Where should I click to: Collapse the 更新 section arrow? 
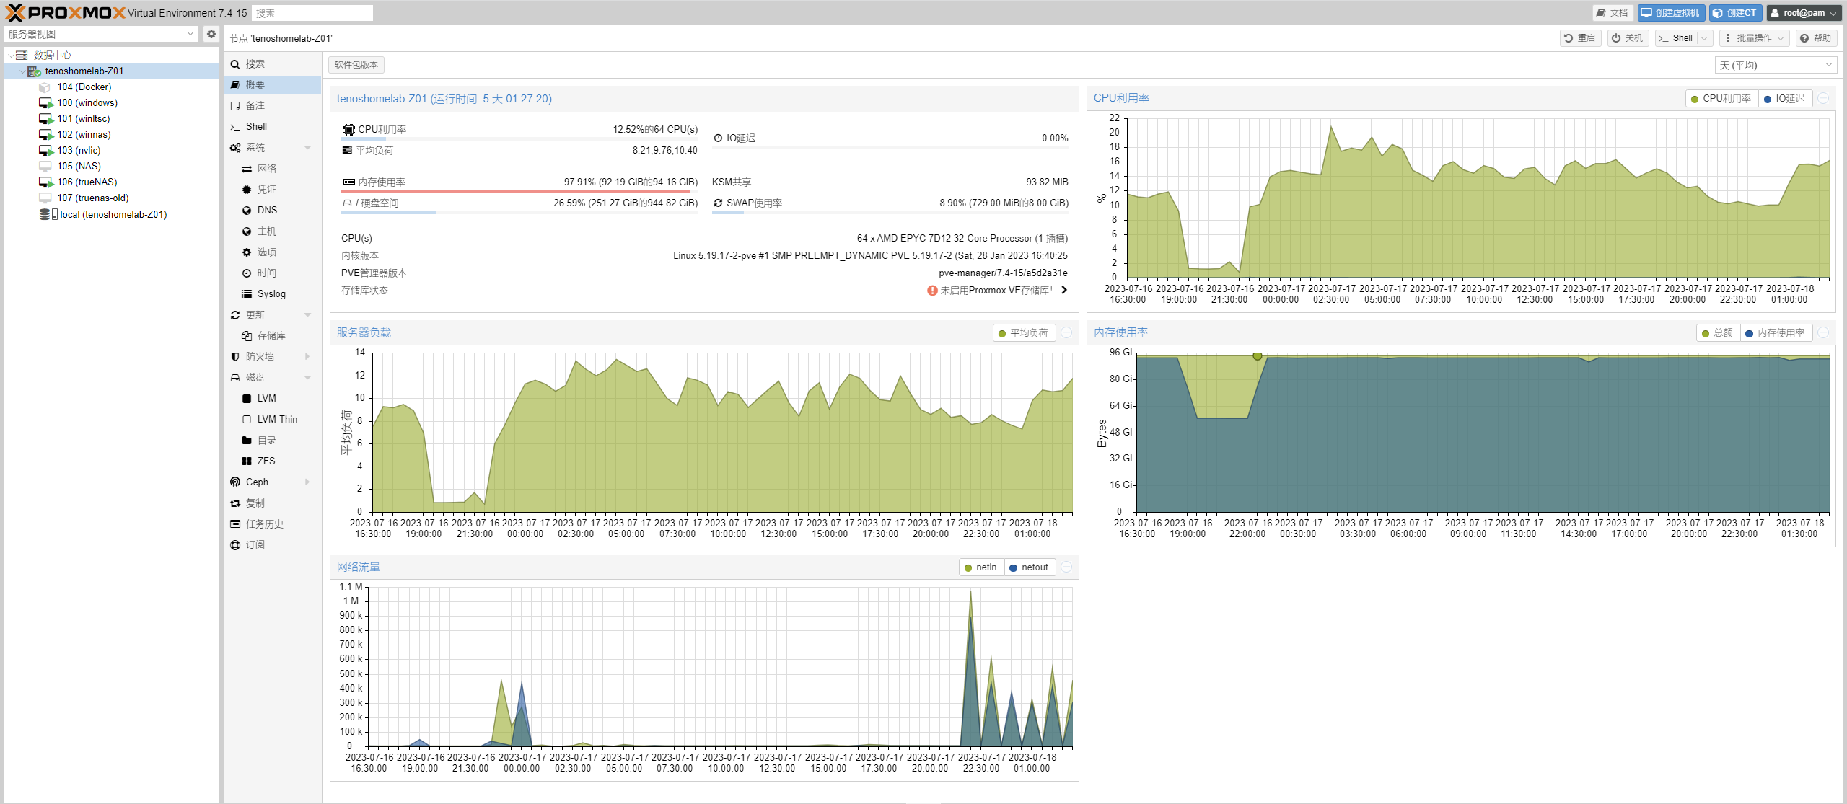coord(308,315)
